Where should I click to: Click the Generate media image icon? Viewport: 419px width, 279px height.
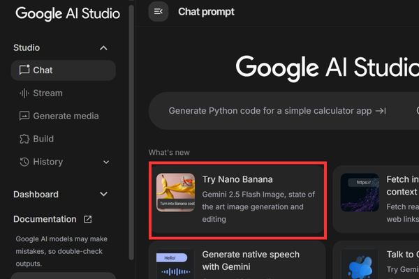click(24, 116)
